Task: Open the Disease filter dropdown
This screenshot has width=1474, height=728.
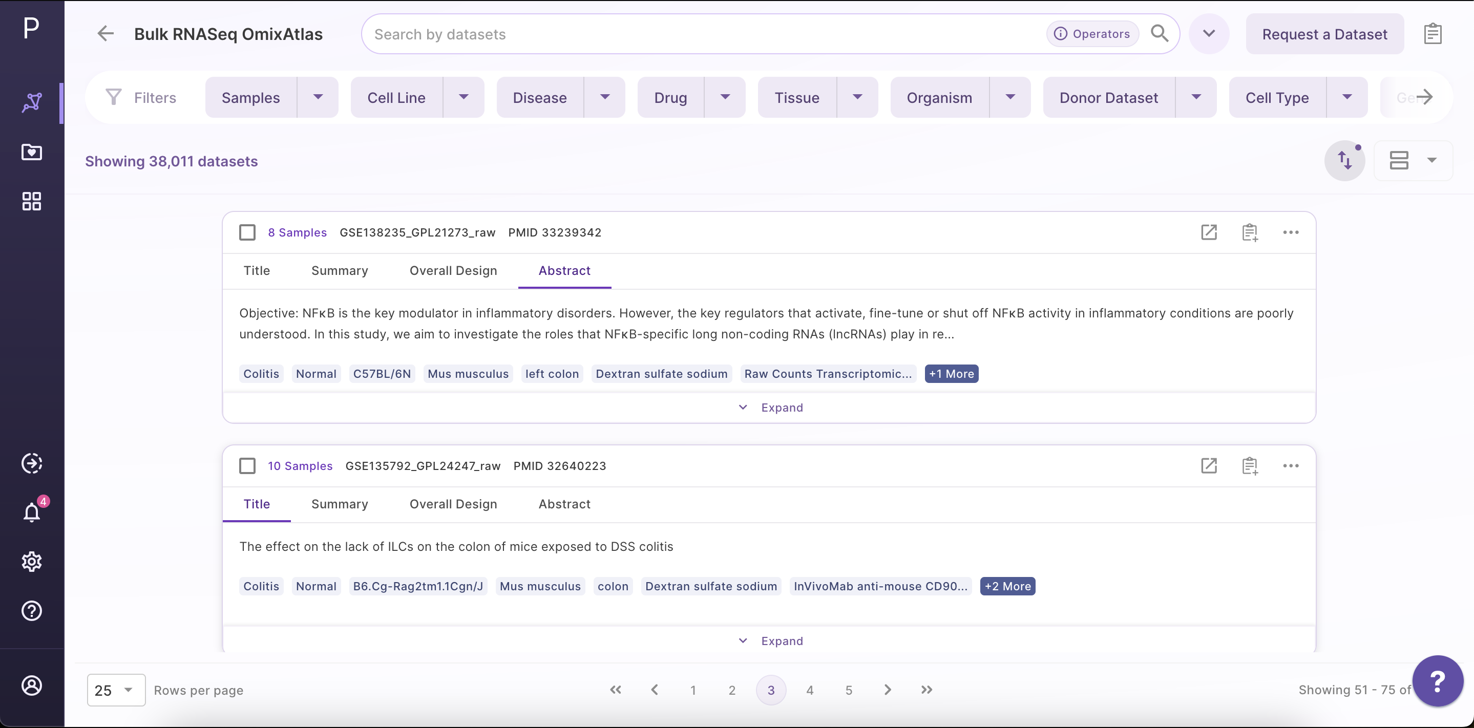Action: pos(605,97)
